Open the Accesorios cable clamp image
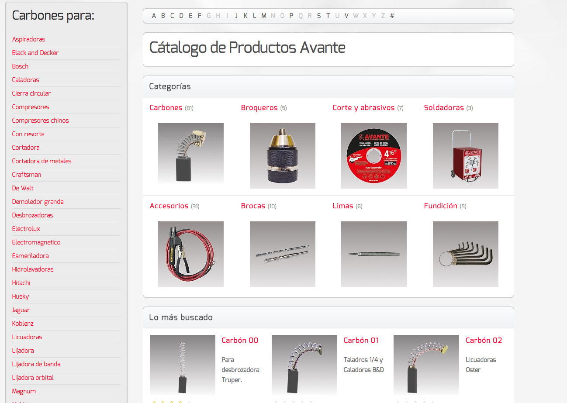 [x=191, y=254]
